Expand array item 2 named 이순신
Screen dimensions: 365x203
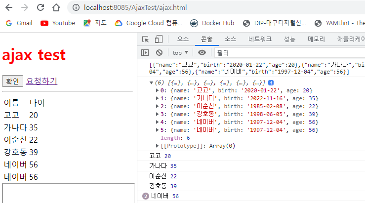tap(158, 106)
